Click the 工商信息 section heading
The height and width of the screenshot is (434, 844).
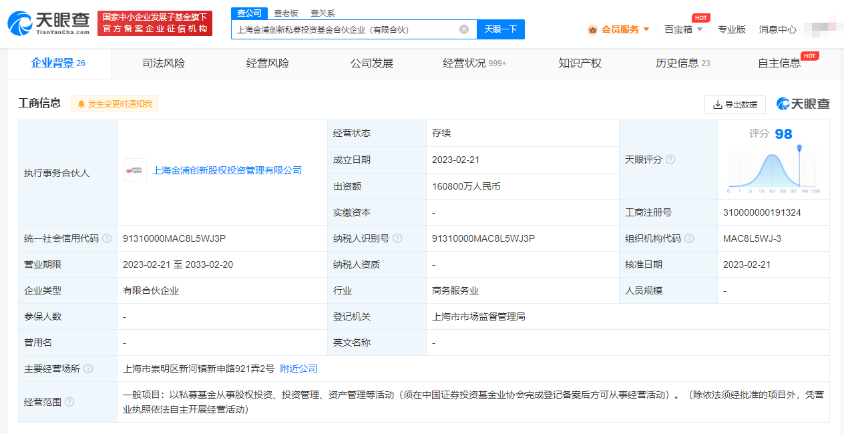point(39,103)
